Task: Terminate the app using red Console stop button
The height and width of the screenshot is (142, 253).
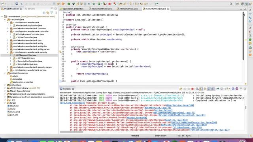Action: [193, 89]
